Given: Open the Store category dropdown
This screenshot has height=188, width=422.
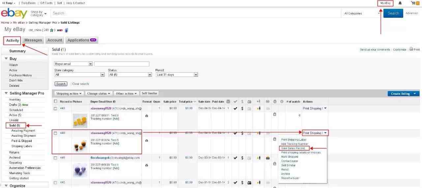Looking at the screenshot, I should 79,75.
